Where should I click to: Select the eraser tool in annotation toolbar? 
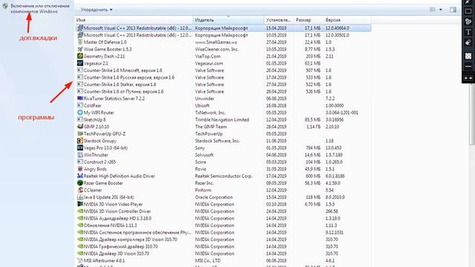tap(468, 42)
